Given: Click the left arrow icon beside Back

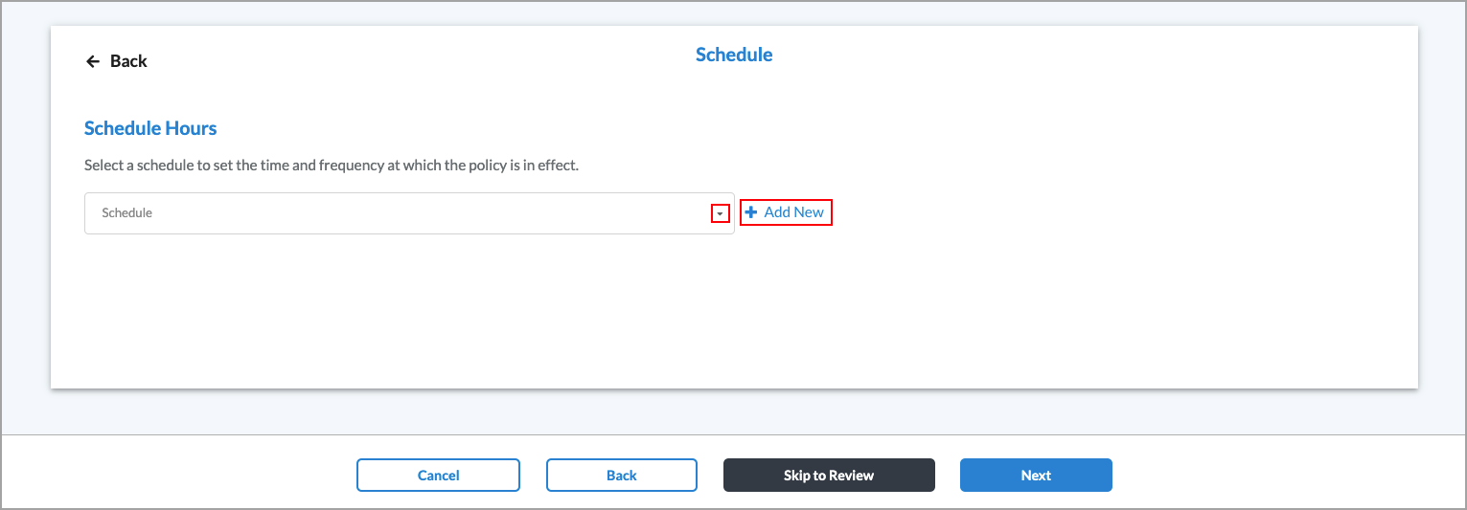Looking at the screenshot, I should tap(93, 61).
